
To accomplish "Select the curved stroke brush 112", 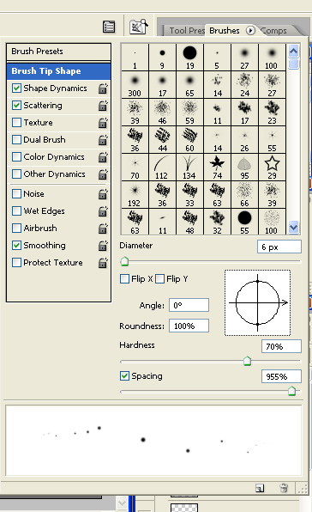I will click(x=162, y=168).
